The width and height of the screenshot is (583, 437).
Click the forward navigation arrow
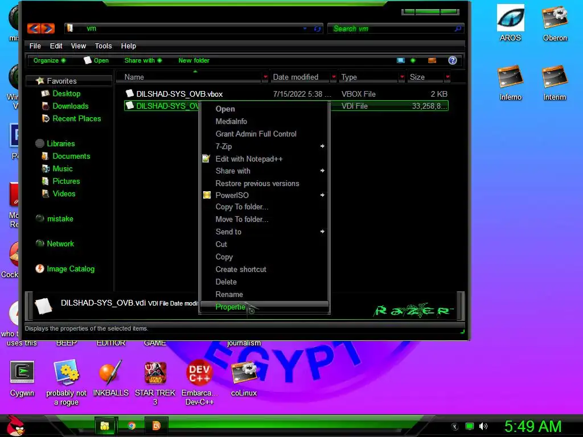pos(48,28)
